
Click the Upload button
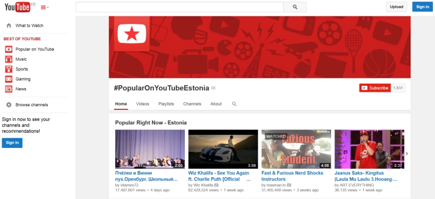tap(396, 7)
